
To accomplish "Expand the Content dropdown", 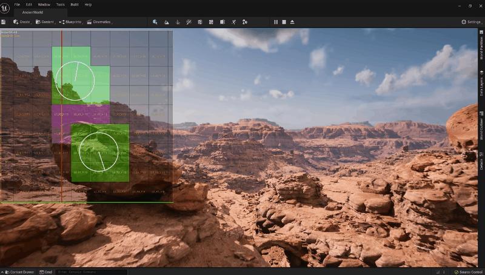I will pos(45,22).
